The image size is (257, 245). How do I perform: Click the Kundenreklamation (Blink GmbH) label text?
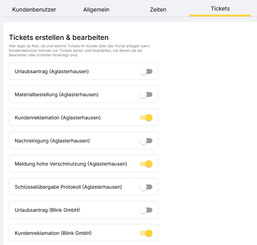53,233
